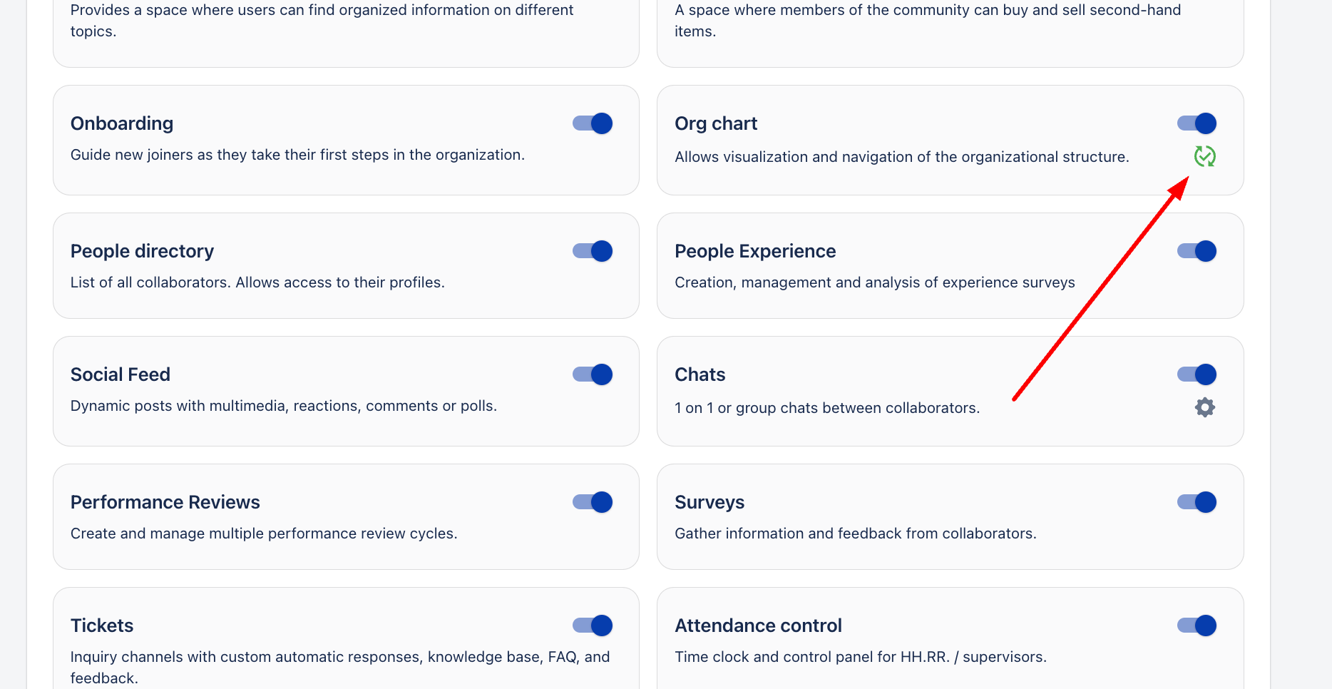Turn off the People directory switch
1332x689 pixels.
click(593, 251)
